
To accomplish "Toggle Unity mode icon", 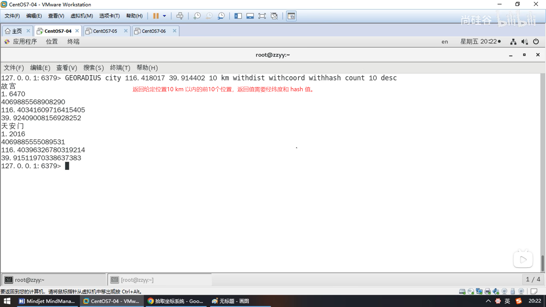I will tap(274, 16).
